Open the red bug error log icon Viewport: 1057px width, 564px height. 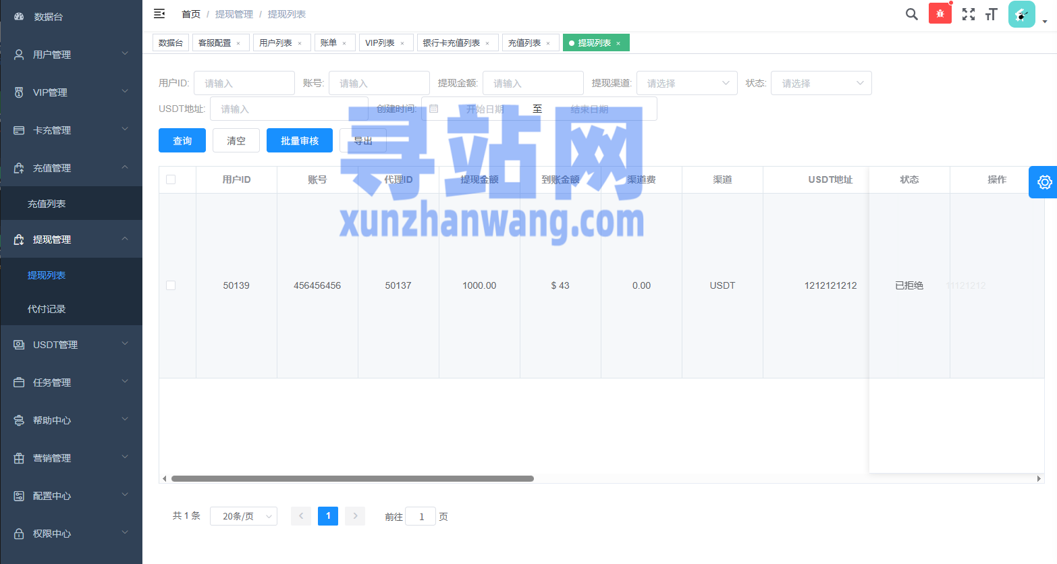[x=940, y=13]
